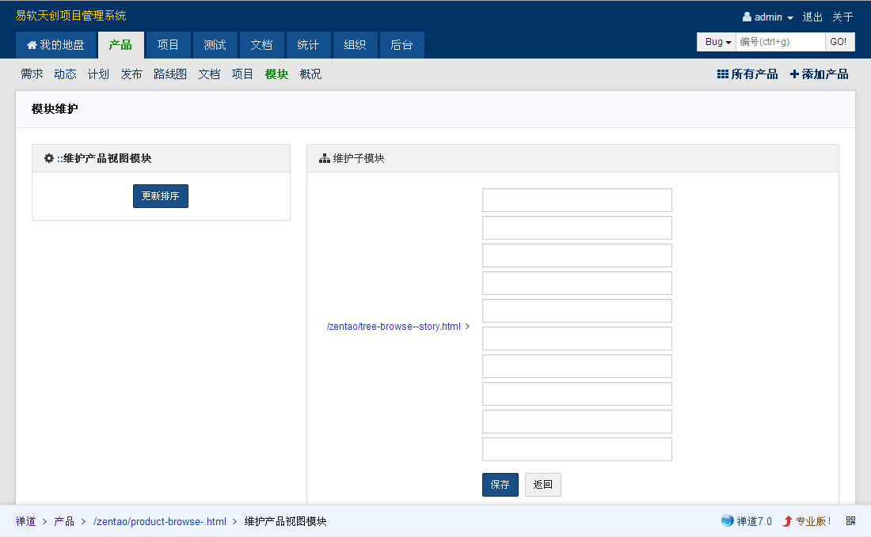The width and height of the screenshot is (871, 537).
Task: Select 发布 in the product submenu
Action: click(x=131, y=74)
